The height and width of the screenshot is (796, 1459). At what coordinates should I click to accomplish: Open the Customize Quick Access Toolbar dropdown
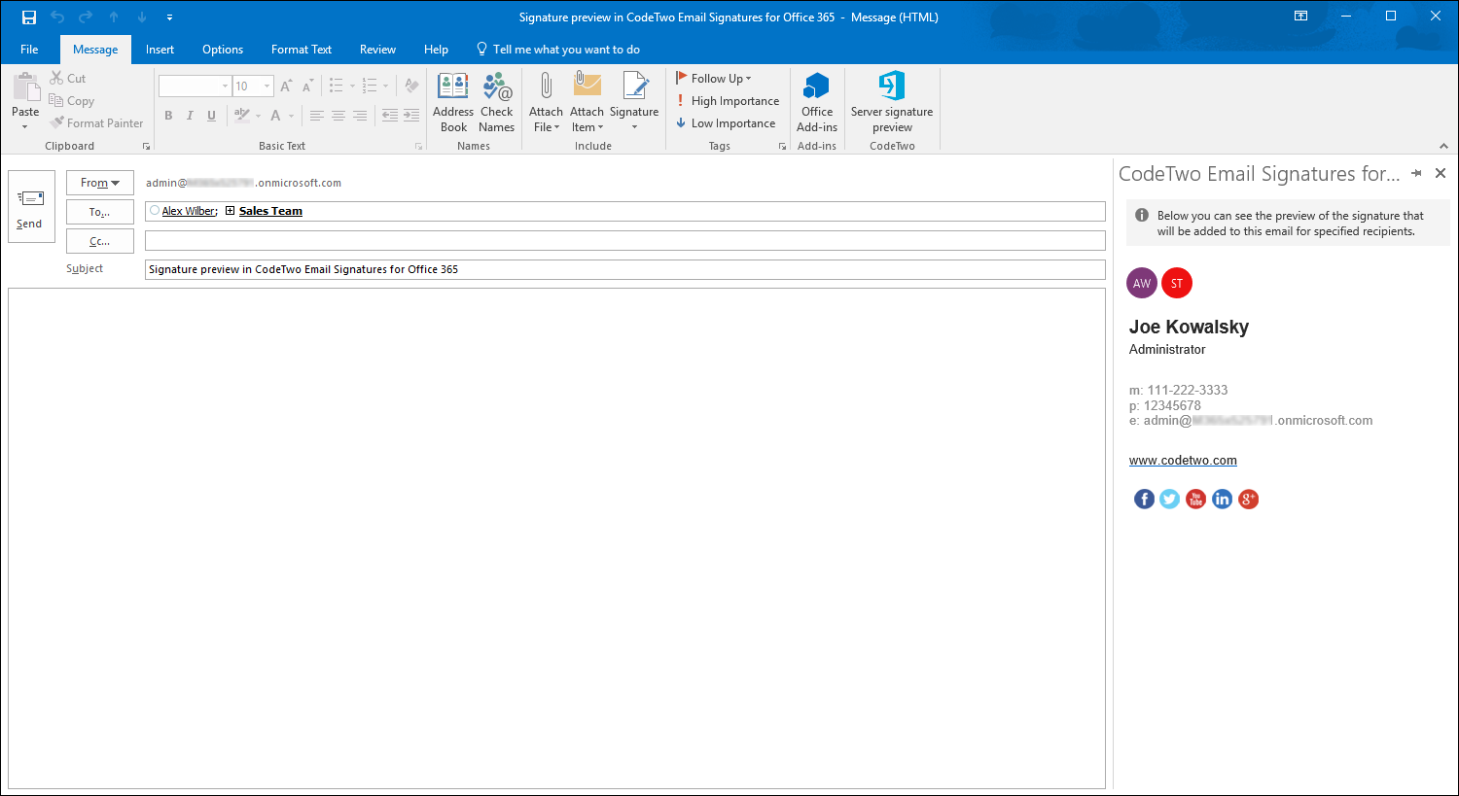169,17
